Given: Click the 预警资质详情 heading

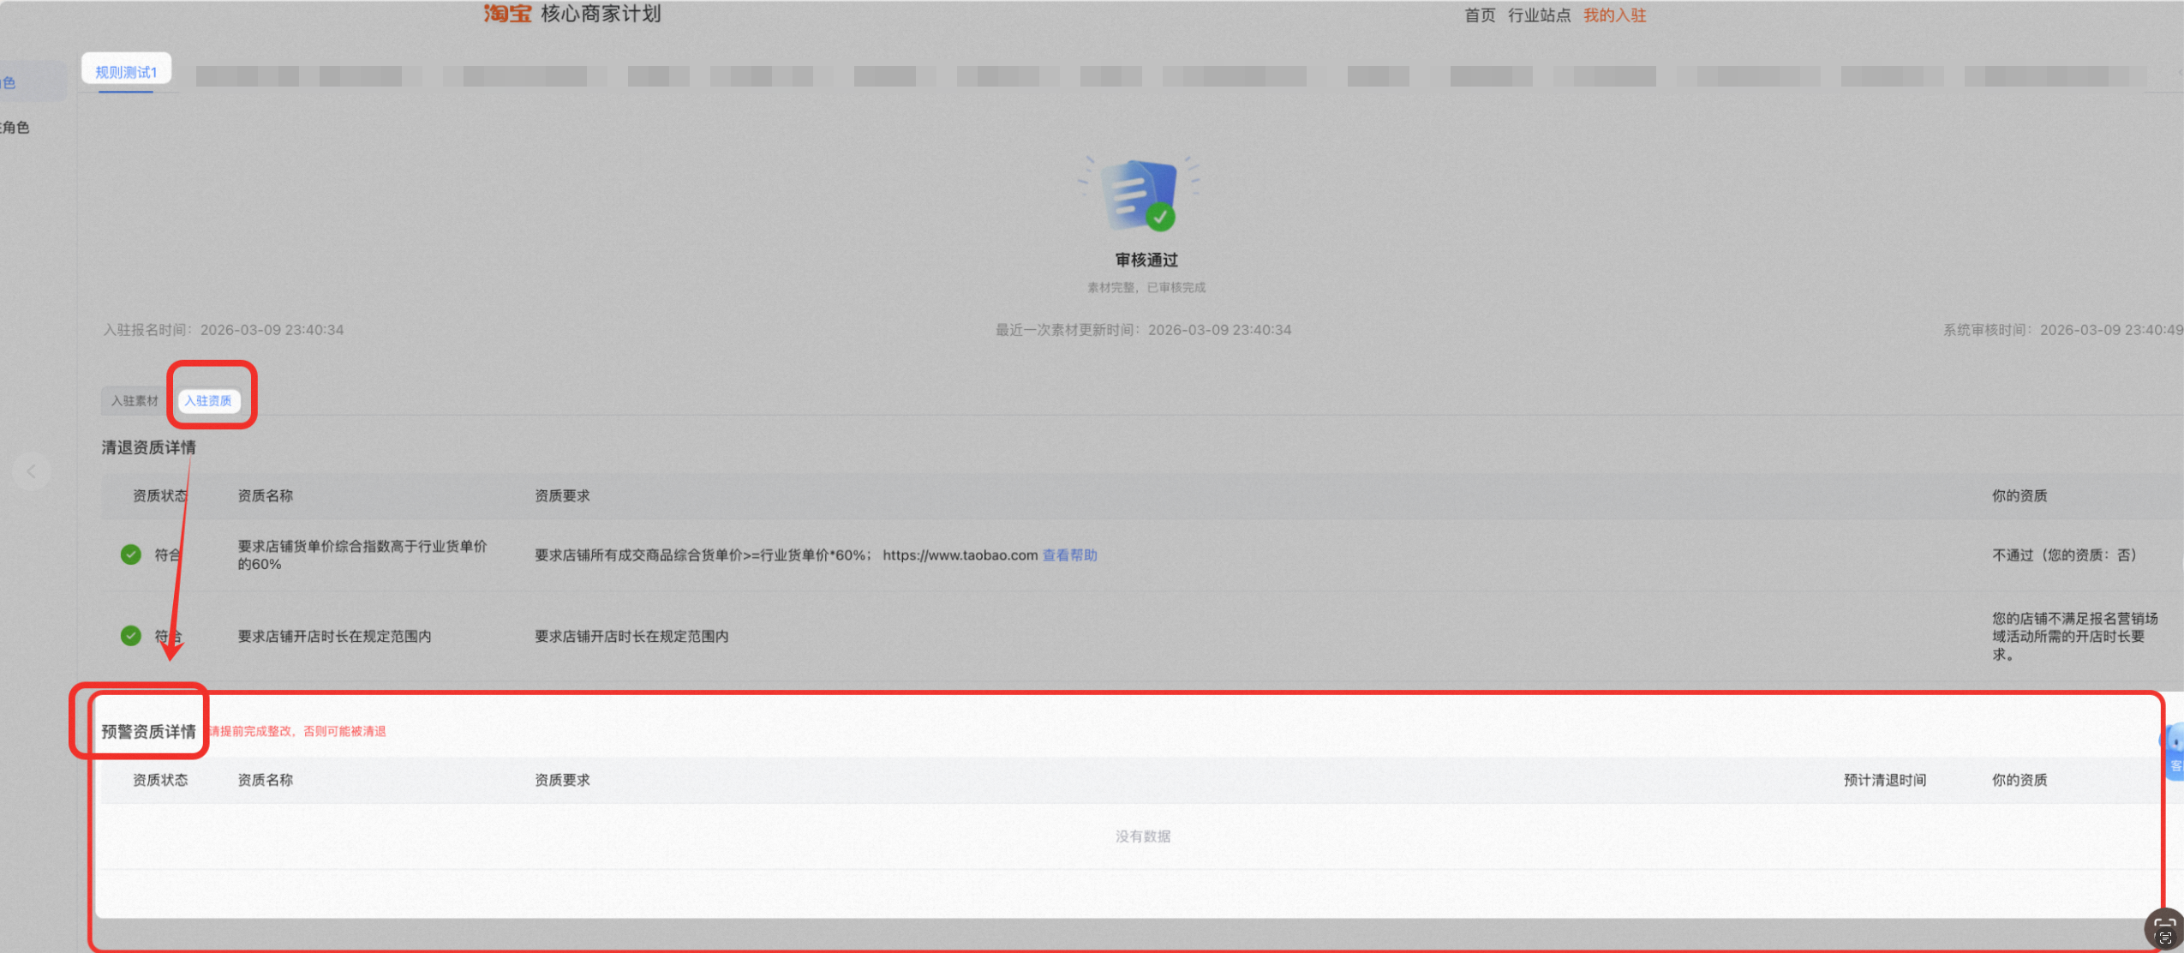Looking at the screenshot, I should (149, 731).
